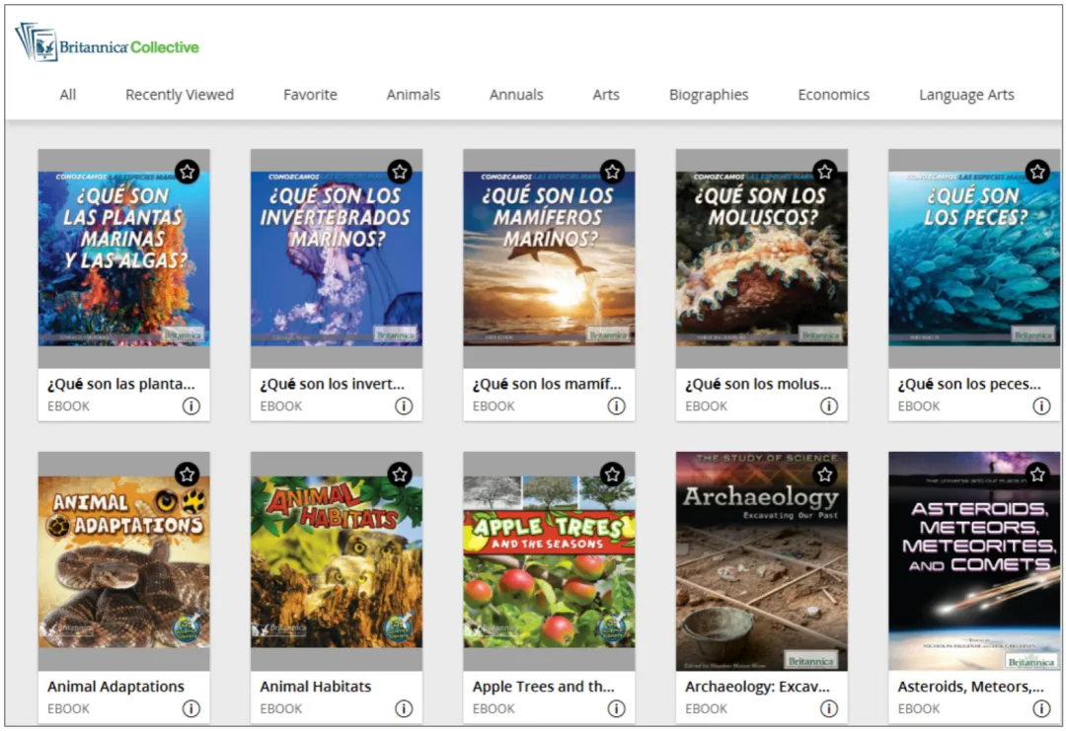
Task: Open the Recently Viewed tab
Action: (180, 95)
